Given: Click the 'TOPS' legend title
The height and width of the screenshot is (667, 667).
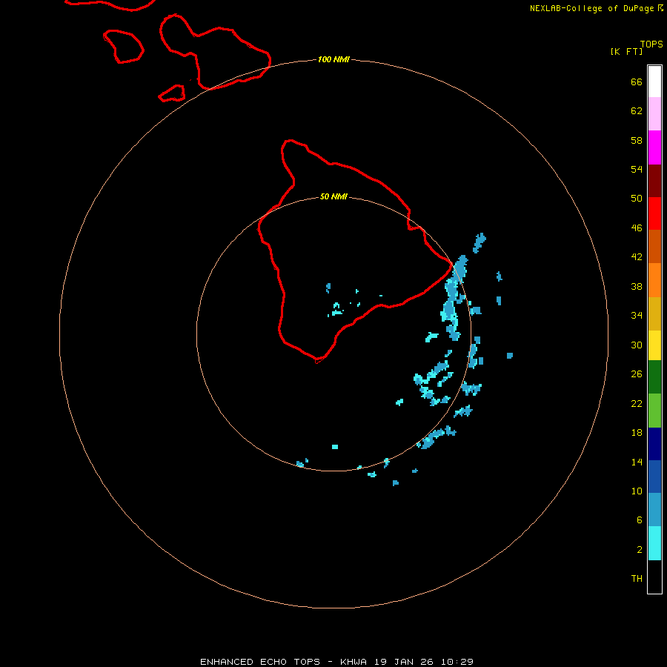Looking at the screenshot, I should click(651, 44).
